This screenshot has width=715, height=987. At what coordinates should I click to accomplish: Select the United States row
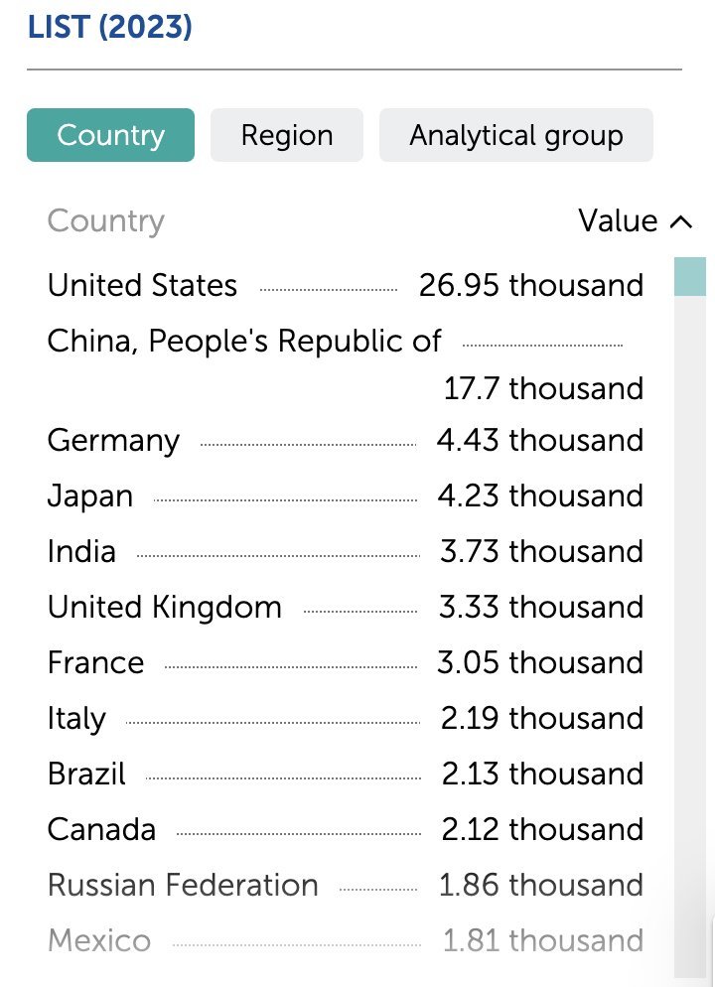tap(346, 285)
